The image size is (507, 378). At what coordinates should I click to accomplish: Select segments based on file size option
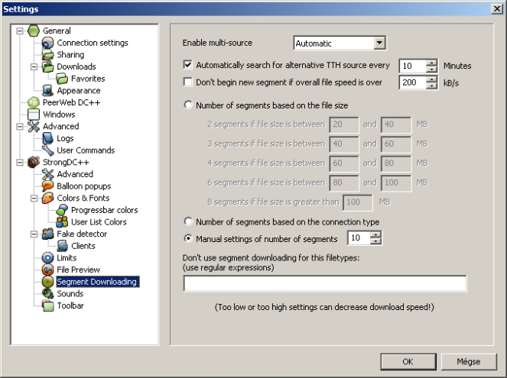click(x=189, y=106)
